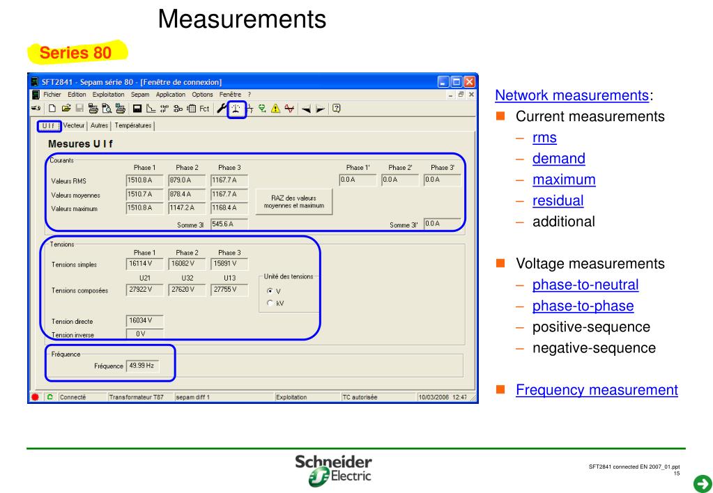Click the green stethoscope diagnostic icon

(262, 109)
